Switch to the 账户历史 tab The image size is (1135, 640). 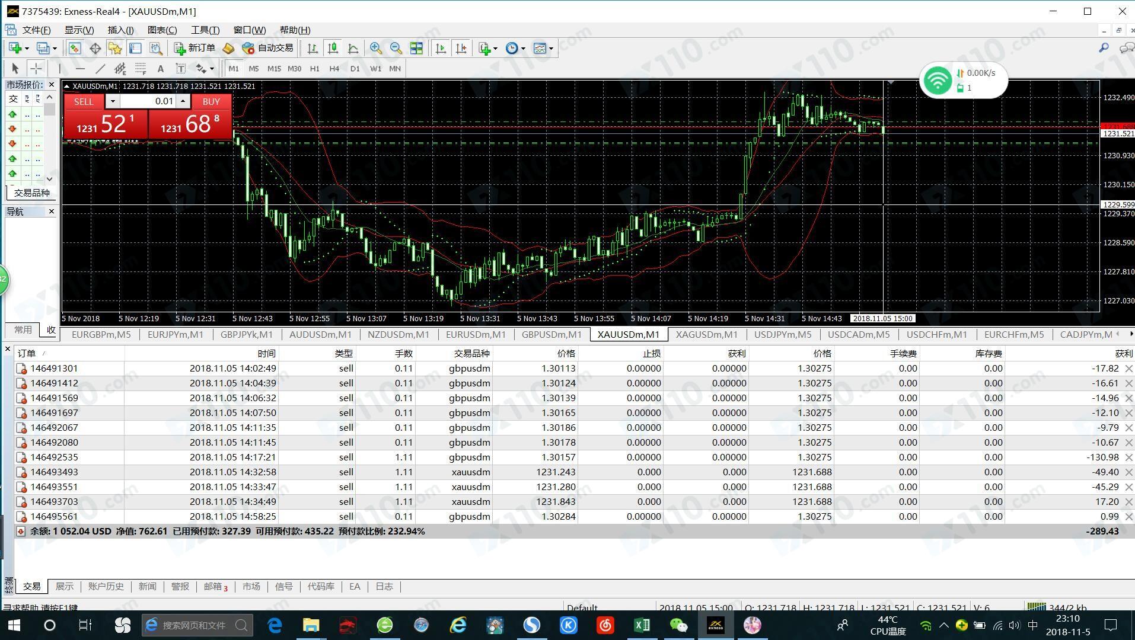point(106,587)
